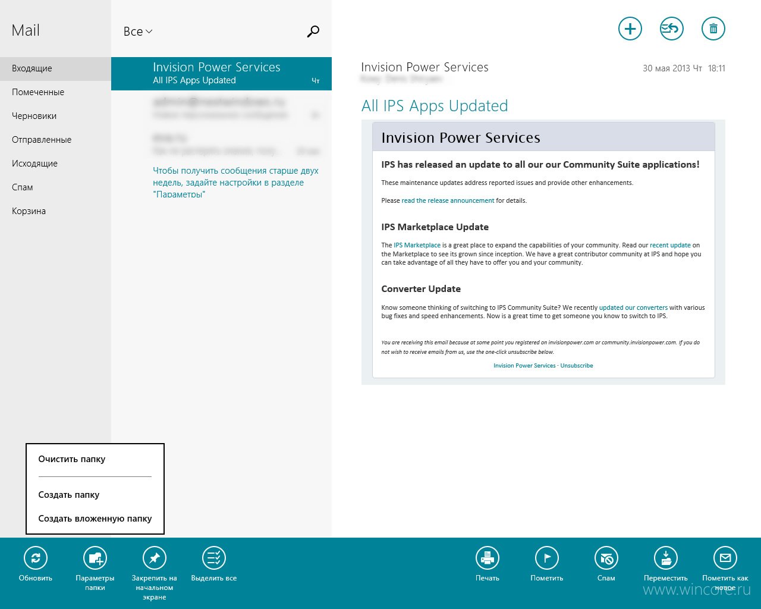761x609 pixels.
Task: Open the Помеченные folder
Action: tap(55, 92)
